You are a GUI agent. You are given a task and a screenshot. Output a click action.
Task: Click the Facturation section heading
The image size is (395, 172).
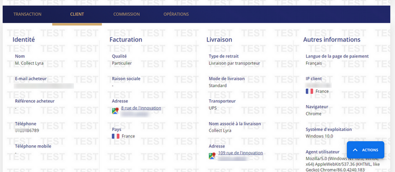tap(126, 40)
